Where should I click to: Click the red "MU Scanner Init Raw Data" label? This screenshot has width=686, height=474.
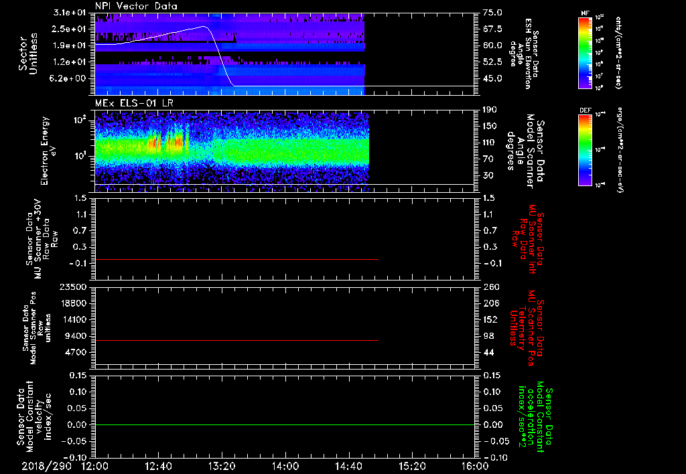tap(527, 239)
